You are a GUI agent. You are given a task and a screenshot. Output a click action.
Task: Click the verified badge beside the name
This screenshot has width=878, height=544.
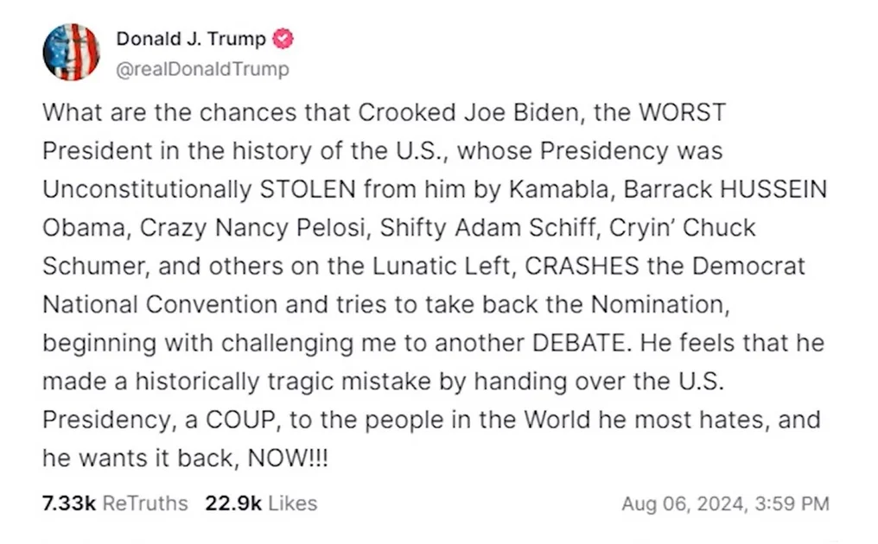pos(283,39)
